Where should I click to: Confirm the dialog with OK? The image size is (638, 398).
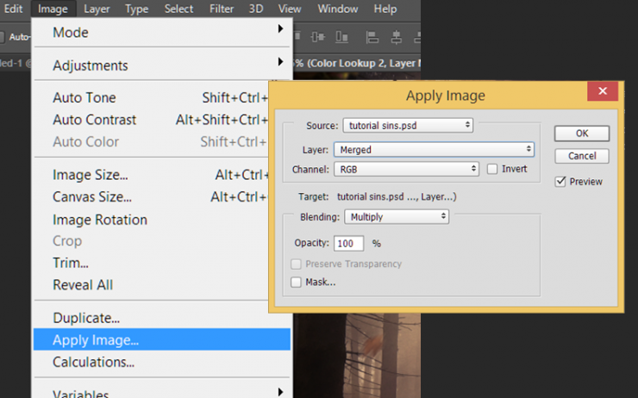pyautogui.click(x=581, y=134)
